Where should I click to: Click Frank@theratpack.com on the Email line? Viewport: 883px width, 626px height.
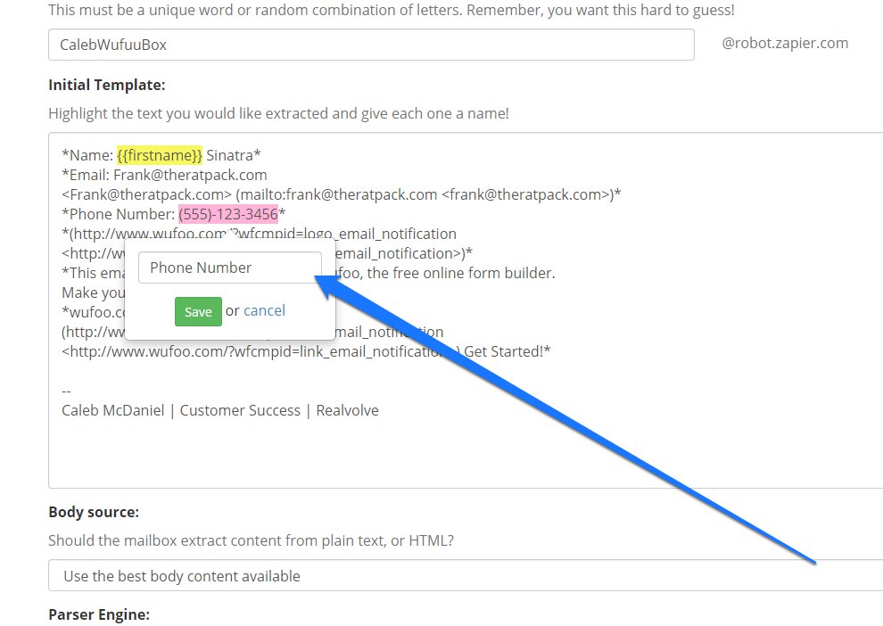click(190, 175)
